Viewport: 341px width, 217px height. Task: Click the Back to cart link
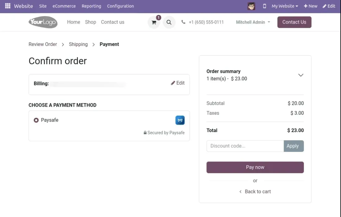coord(255,192)
